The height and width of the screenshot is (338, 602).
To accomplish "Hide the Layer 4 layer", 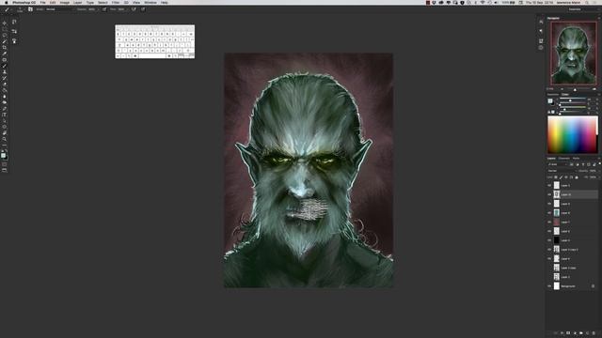I will pos(549,259).
